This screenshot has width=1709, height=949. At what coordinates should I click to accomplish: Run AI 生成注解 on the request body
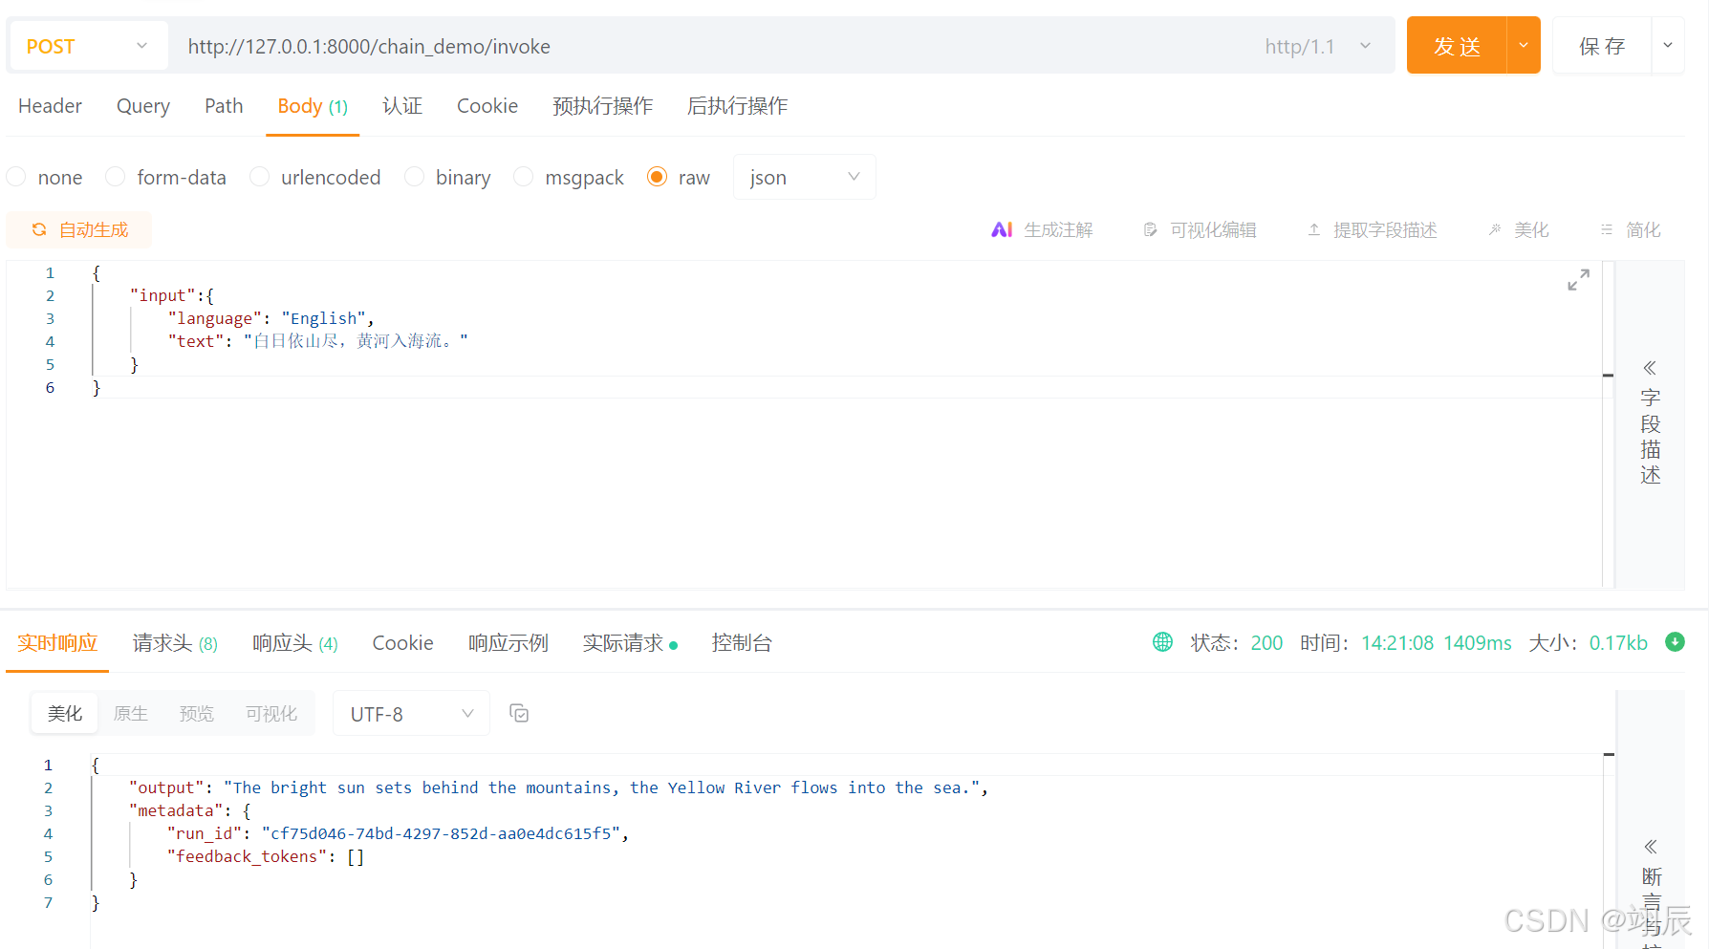[x=1042, y=229]
